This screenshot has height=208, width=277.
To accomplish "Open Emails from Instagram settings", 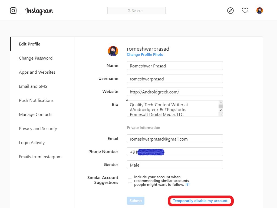I will coord(40,157).
